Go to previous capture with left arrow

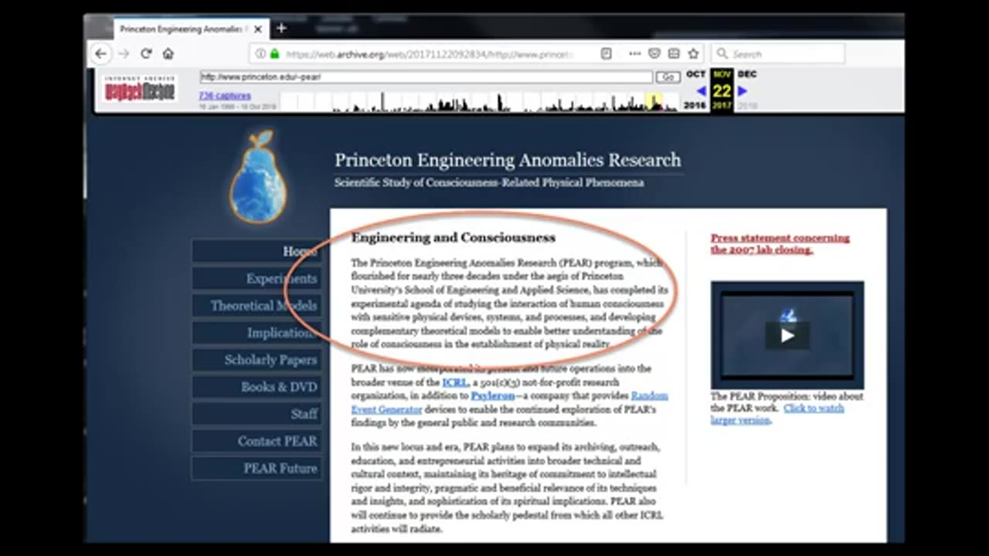pyautogui.click(x=701, y=91)
